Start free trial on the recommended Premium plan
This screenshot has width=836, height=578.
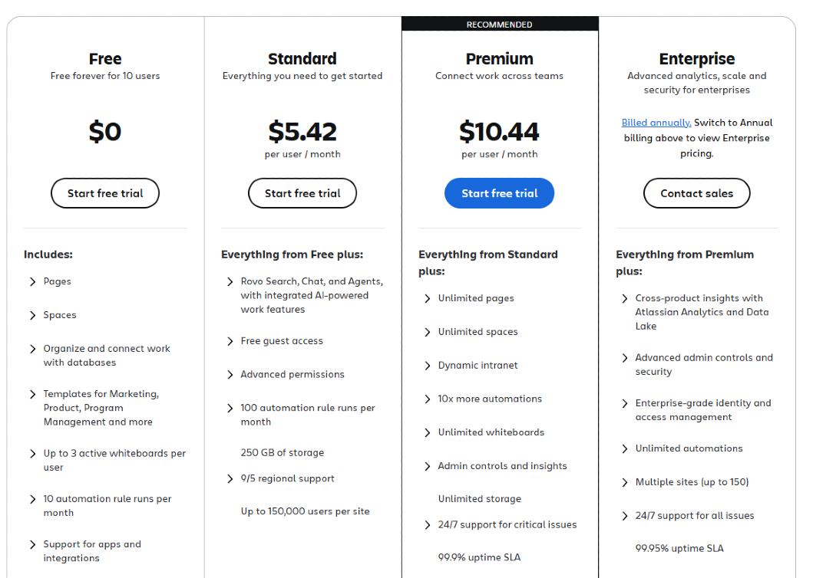pos(499,193)
